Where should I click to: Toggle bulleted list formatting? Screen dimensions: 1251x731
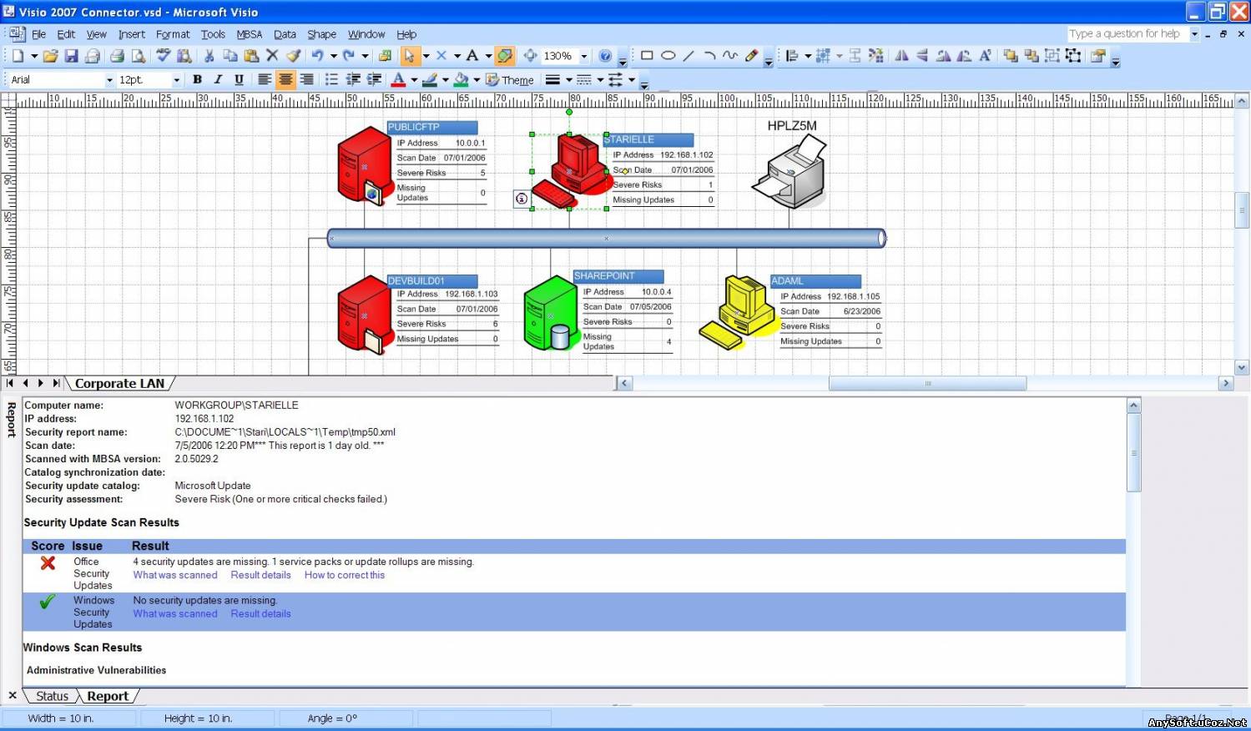331,79
